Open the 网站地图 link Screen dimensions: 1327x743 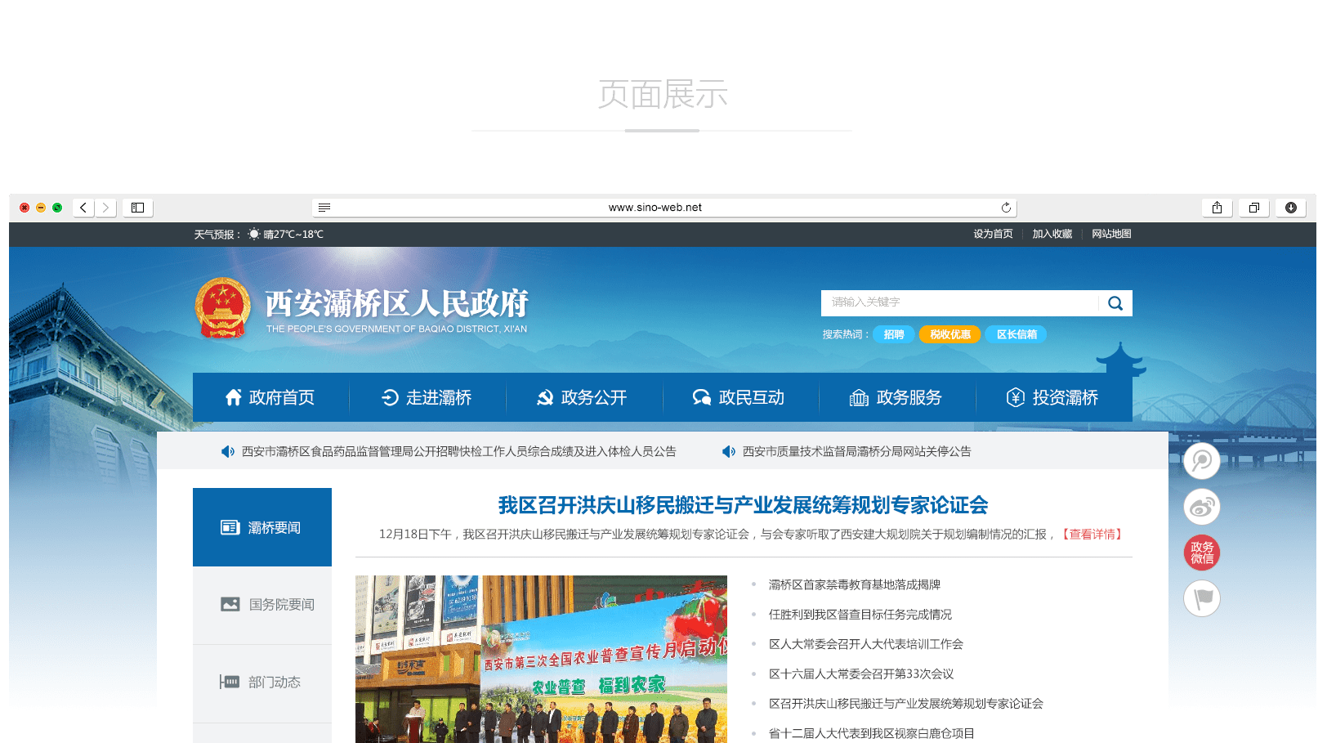pyautogui.click(x=1111, y=234)
